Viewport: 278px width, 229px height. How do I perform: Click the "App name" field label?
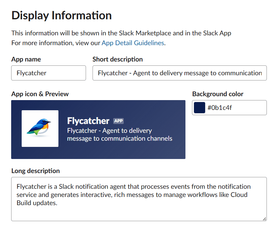point(26,59)
